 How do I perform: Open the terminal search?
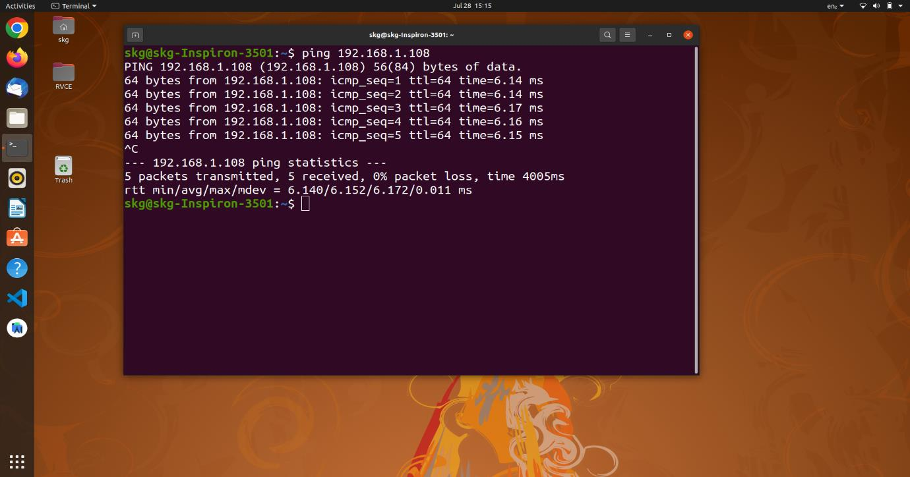pos(606,34)
